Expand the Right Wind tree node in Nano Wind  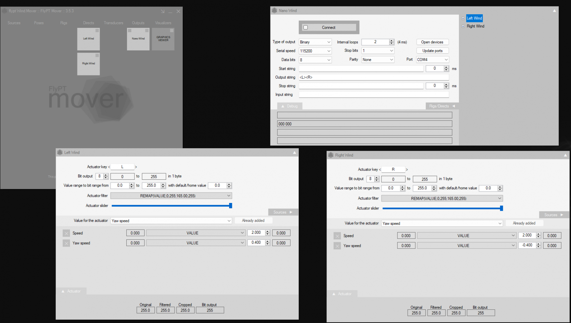coord(463,26)
